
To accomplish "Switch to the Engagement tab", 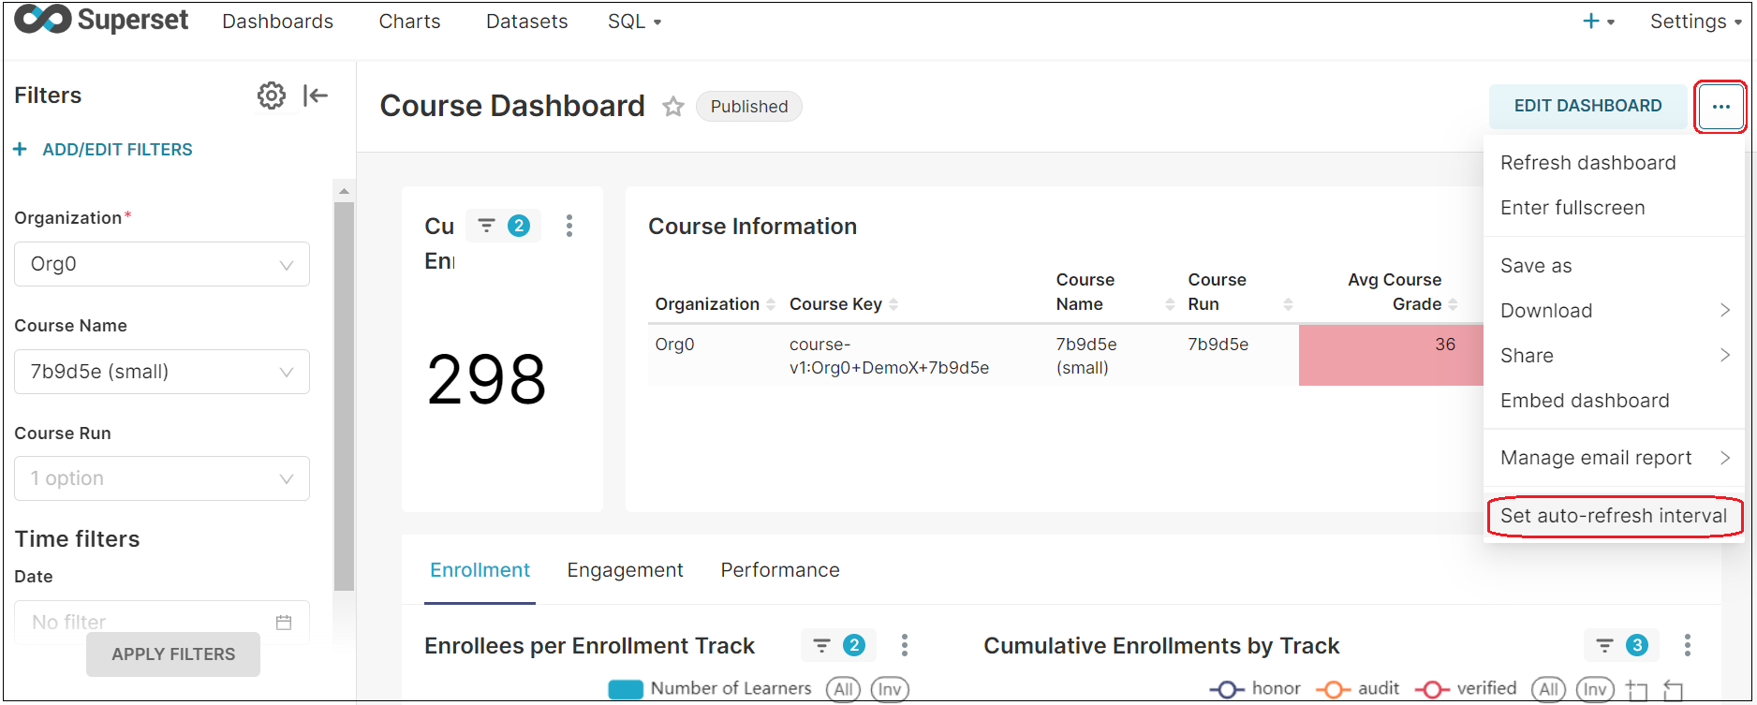I will point(625,570).
